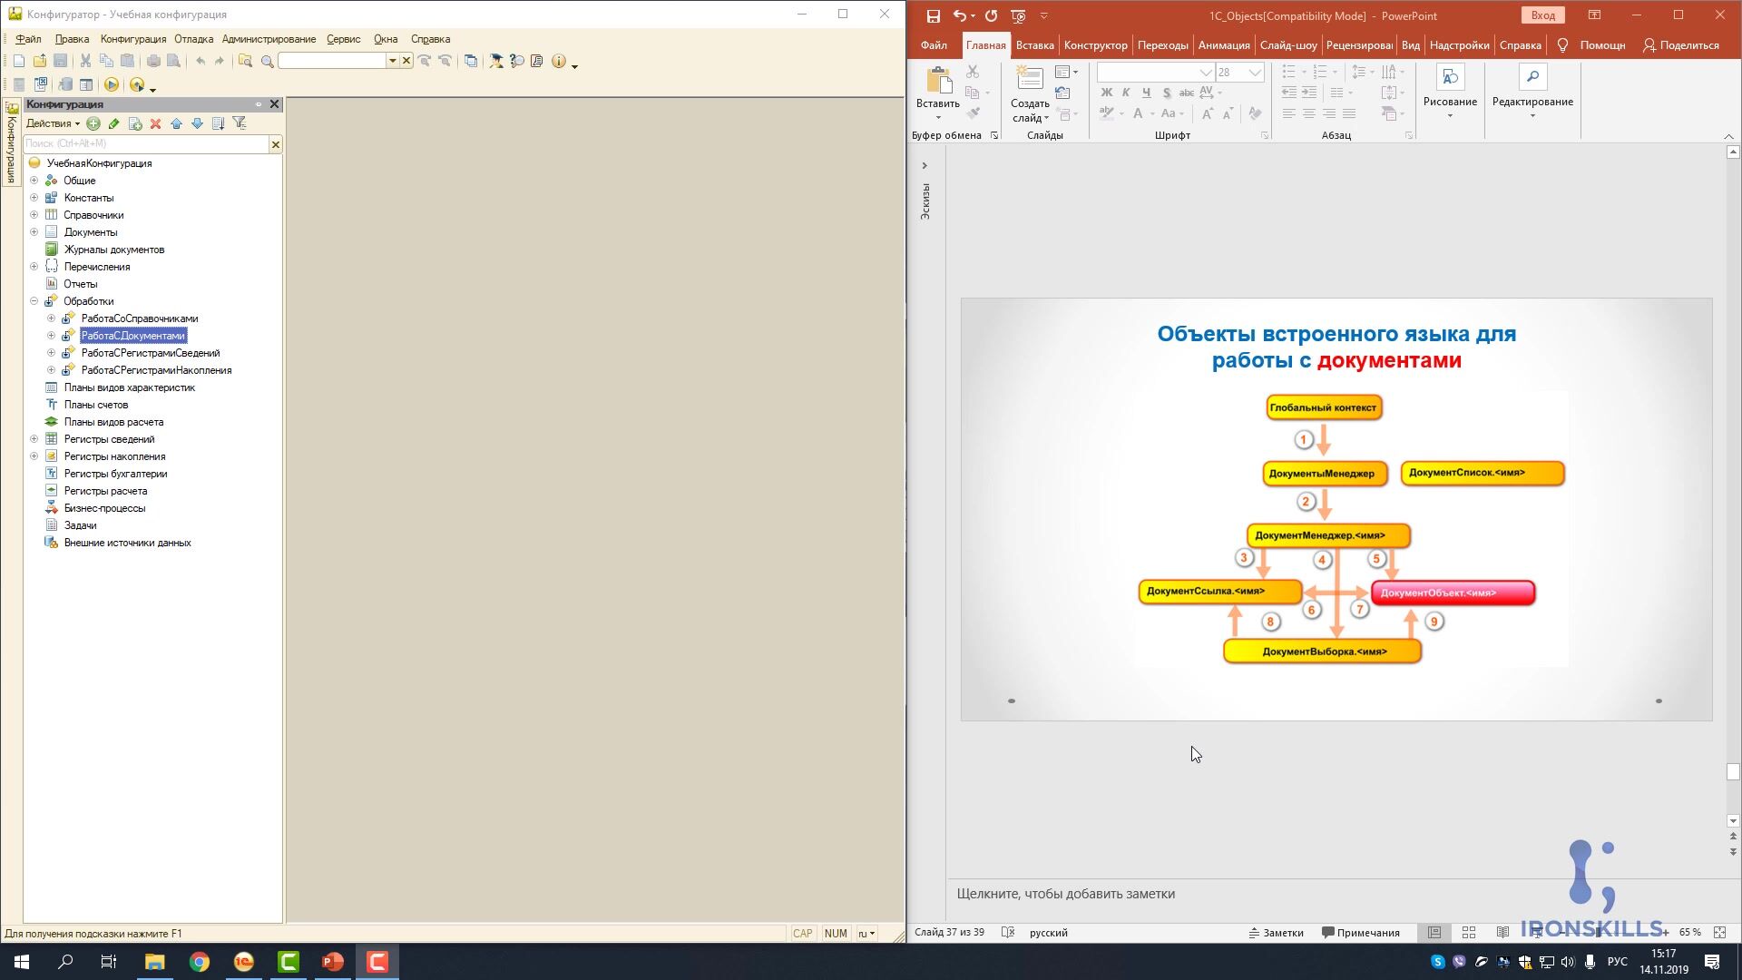
Task: Open Редактирование button in ribbon
Action: 1532,93
